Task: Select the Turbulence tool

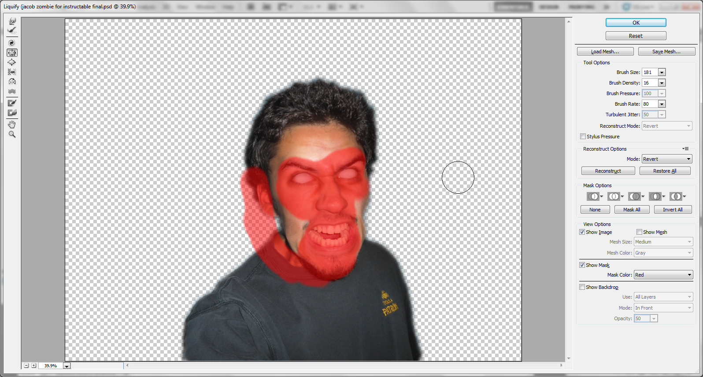Action: coord(12,91)
